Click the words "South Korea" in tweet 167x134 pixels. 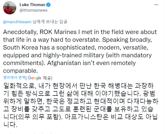20,47
